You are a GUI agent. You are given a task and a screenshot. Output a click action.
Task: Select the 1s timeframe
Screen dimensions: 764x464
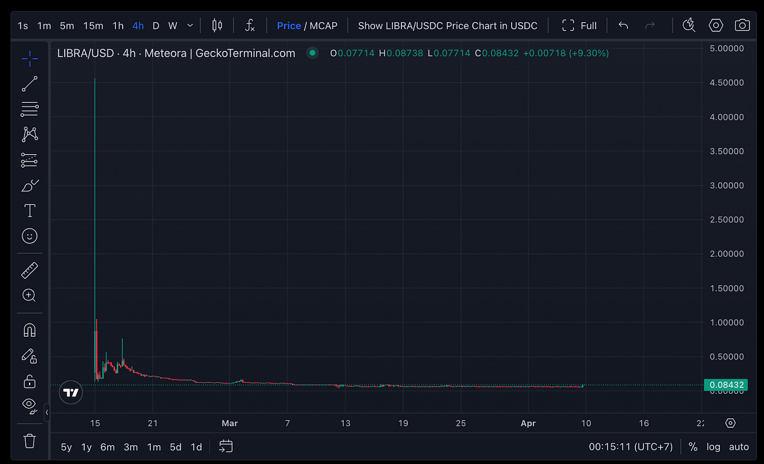coord(23,25)
